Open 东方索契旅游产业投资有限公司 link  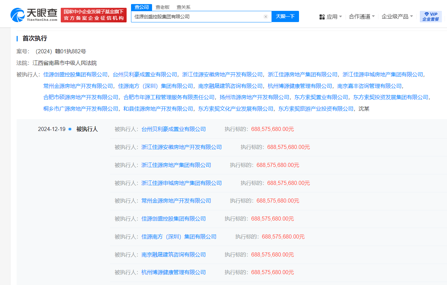pos(316,109)
